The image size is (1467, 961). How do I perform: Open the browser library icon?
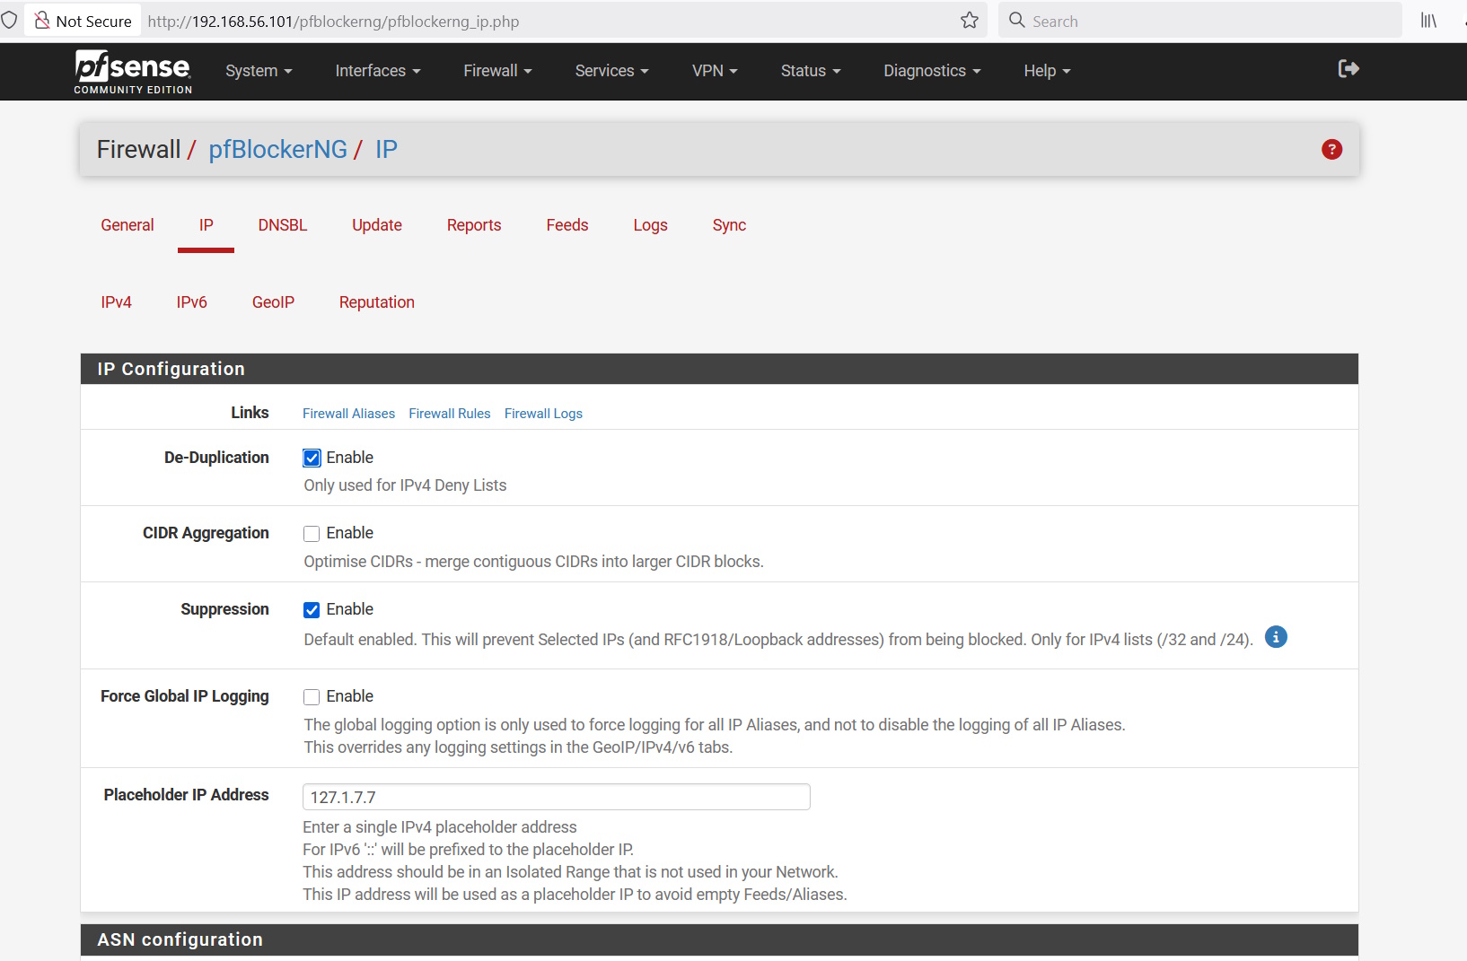pos(1428,21)
